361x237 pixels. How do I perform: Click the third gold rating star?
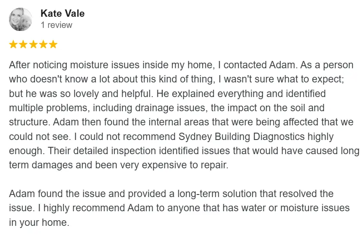33,44
